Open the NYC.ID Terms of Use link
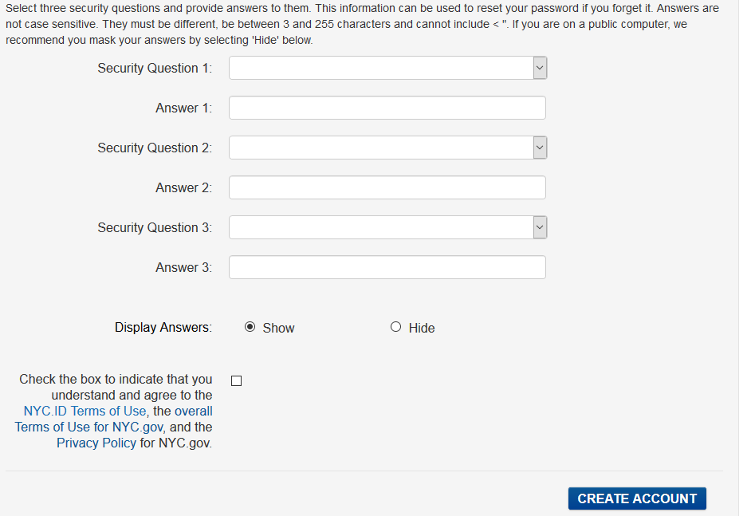Image resolution: width=751 pixels, height=516 pixels. tap(85, 411)
